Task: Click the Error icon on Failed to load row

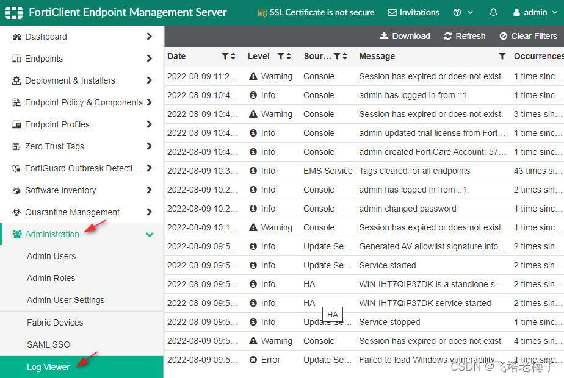Action: tap(253, 360)
